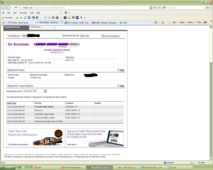Click the Facebook shortcut in Favorites bar
This screenshot has width=213, height=170.
pyautogui.click(x=37, y=18)
